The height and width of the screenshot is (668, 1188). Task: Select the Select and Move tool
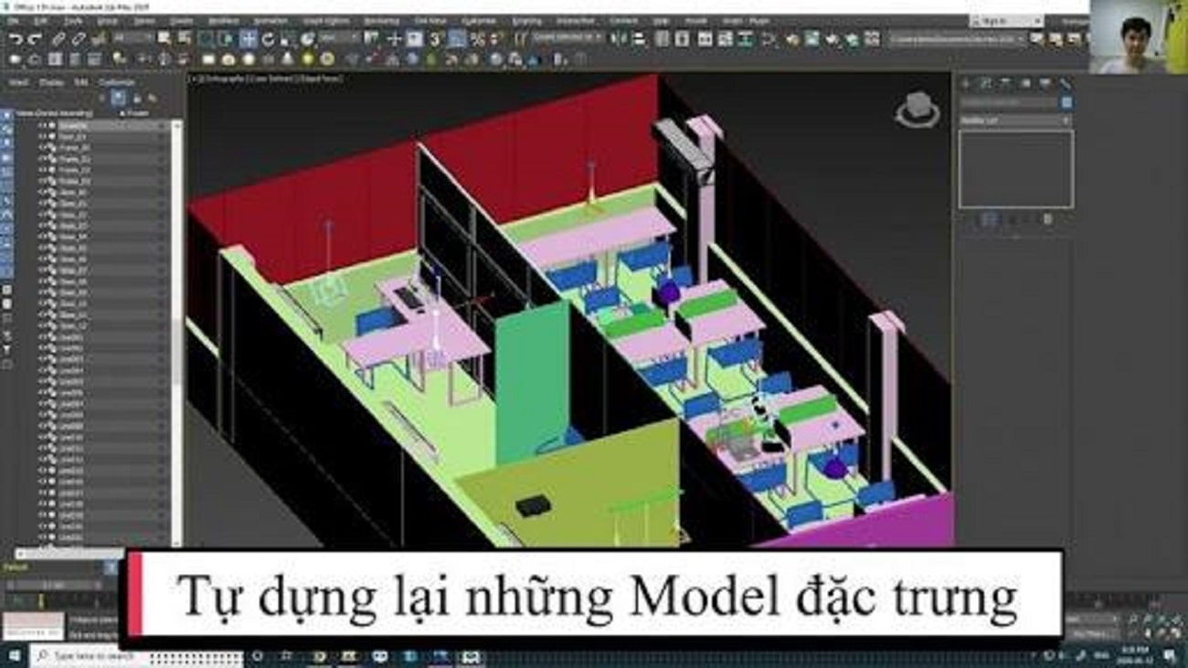click(x=249, y=38)
